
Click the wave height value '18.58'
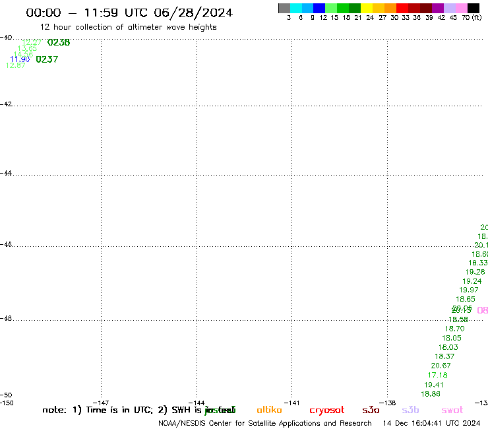pyautogui.click(x=458, y=319)
